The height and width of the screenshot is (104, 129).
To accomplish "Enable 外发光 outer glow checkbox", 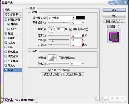I will point(6,66).
